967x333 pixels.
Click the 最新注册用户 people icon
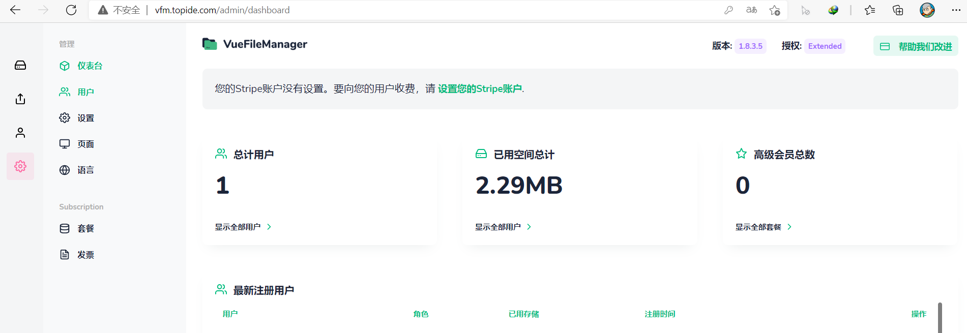(x=221, y=289)
